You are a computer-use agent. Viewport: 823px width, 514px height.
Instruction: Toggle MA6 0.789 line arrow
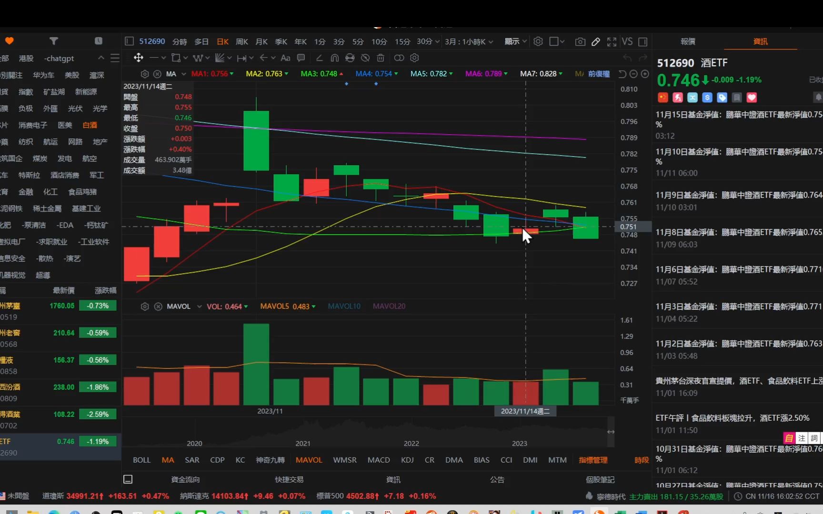(x=505, y=74)
